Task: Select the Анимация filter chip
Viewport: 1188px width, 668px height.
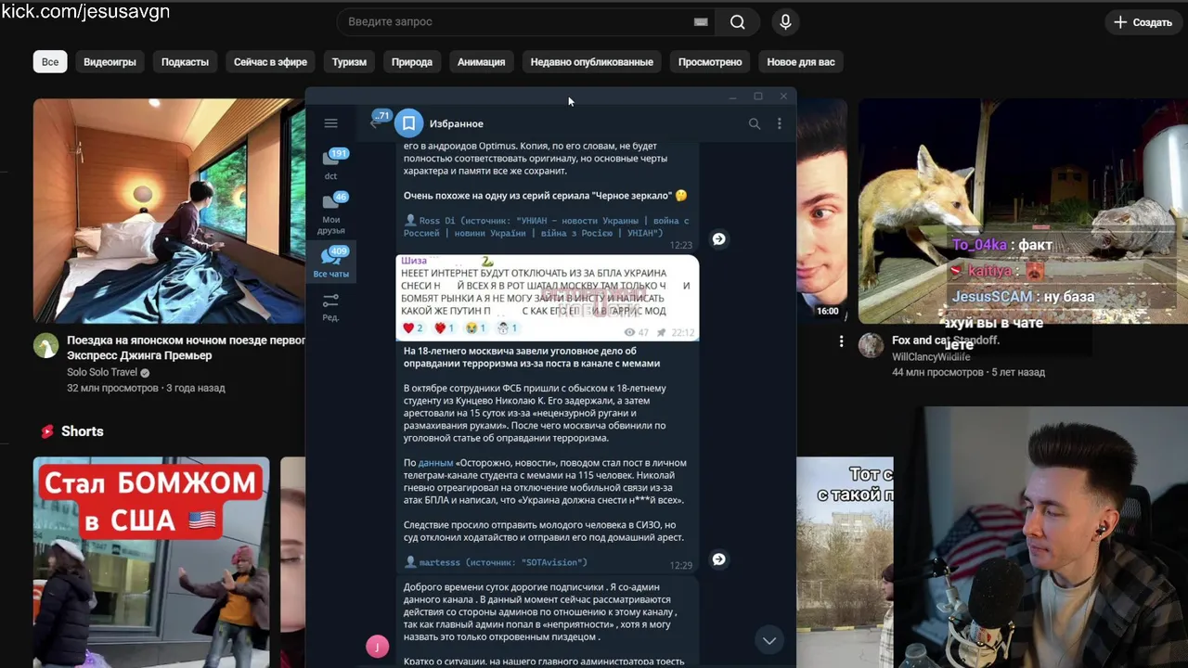Action: point(481,62)
